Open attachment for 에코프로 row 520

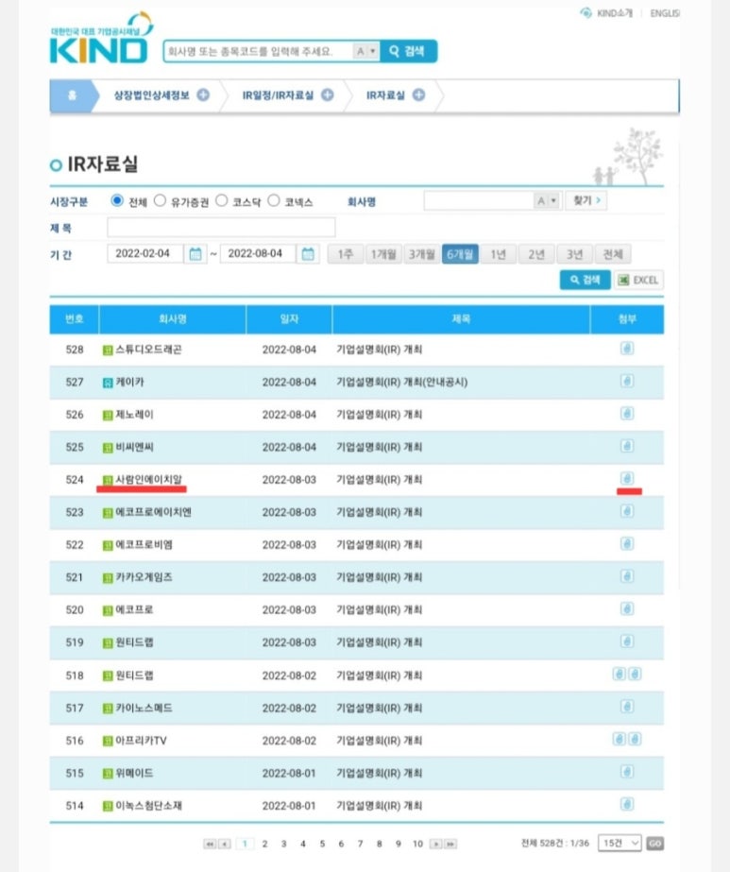click(626, 609)
